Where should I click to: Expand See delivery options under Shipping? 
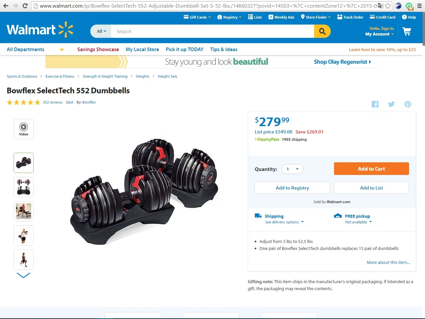tap(285, 222)
